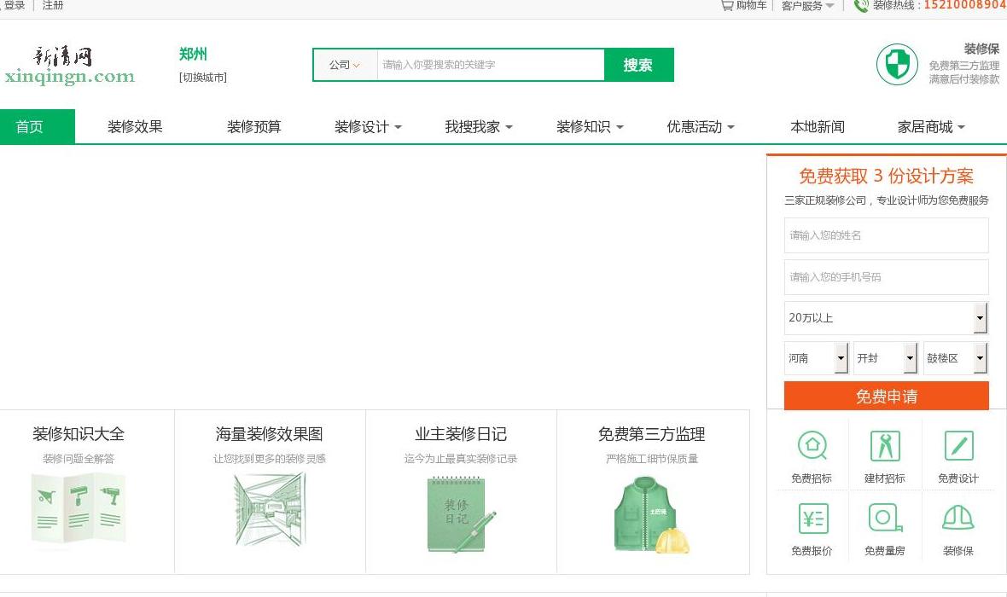Image resolution: width=1007 pixels, height=597 pixels.
Task: Click the [切换城市] link
Action: point(203,78)
